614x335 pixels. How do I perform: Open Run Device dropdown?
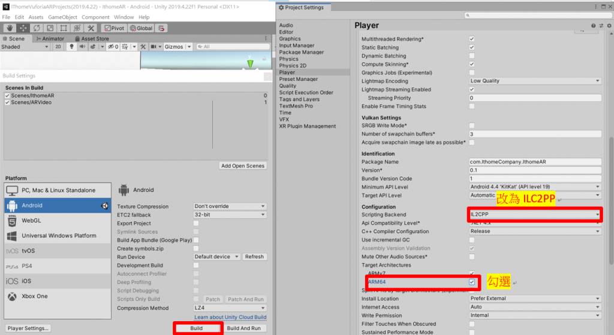tap(216, 256)
